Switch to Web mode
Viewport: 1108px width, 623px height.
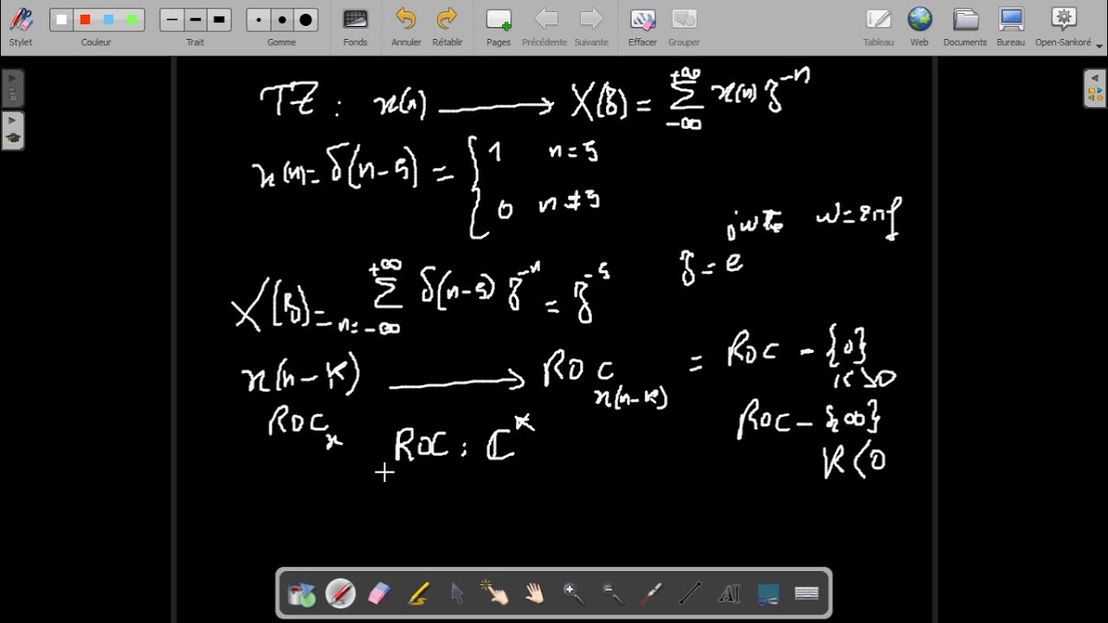pyautogui.click(x=919, y=26)
